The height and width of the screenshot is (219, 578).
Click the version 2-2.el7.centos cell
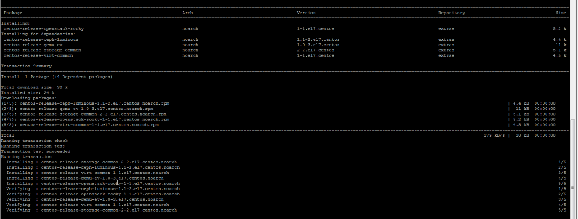point(315,50)
